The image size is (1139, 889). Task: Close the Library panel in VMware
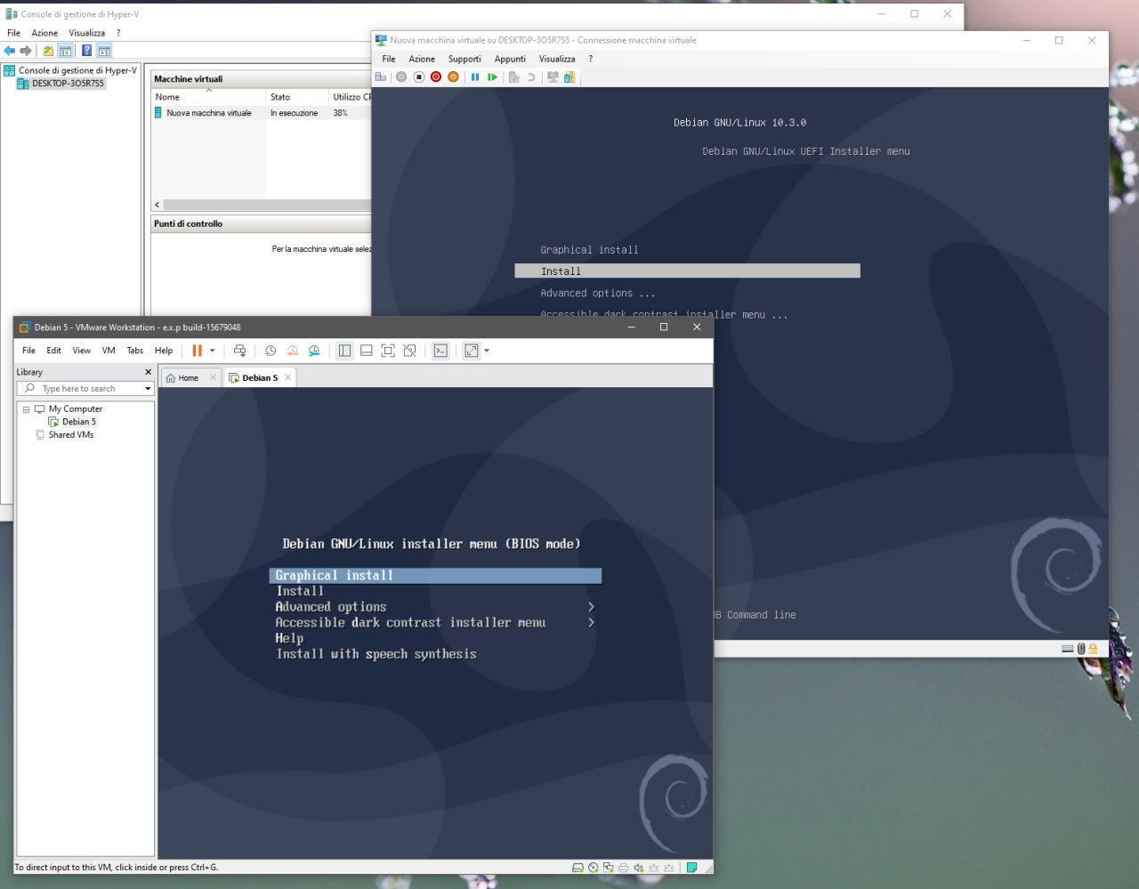[x=148, y=372]
